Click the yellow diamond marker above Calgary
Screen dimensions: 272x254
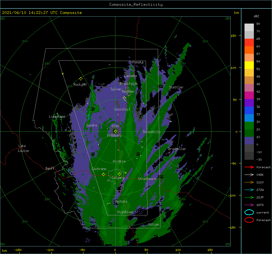(x=119, y=174)
